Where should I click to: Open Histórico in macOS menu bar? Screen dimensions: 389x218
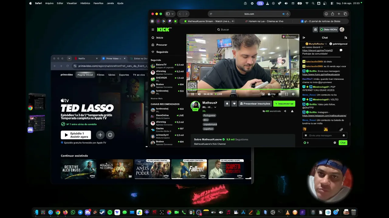85,3
